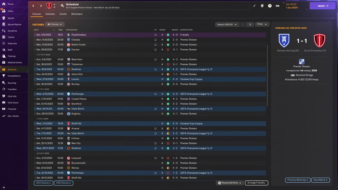Toggle the check circle beside Everton fixture
The width and height of the screenshot is (338, 190).
[35, 50]
